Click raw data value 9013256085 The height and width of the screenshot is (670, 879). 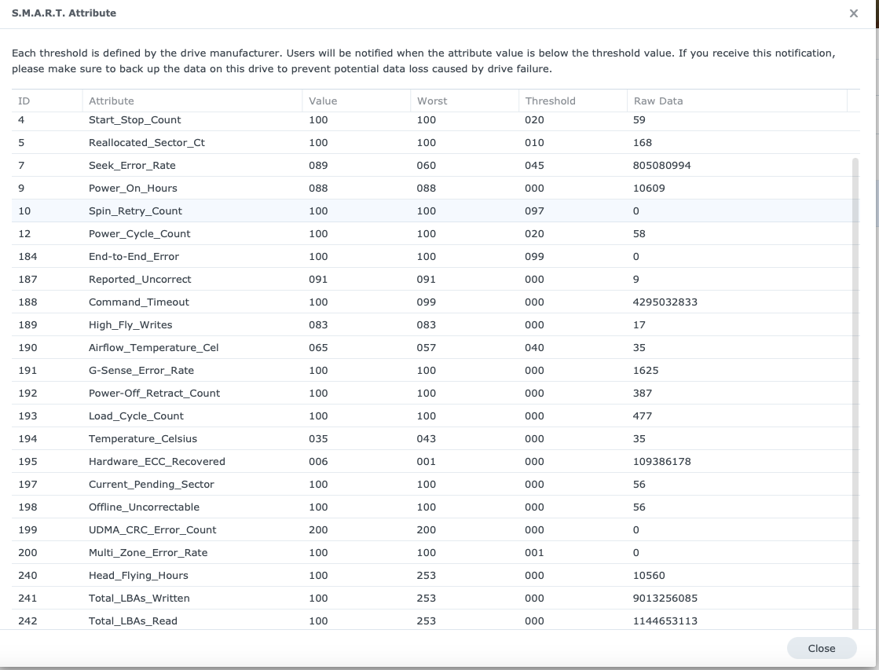pyautogui.click(x=665, y=599)
